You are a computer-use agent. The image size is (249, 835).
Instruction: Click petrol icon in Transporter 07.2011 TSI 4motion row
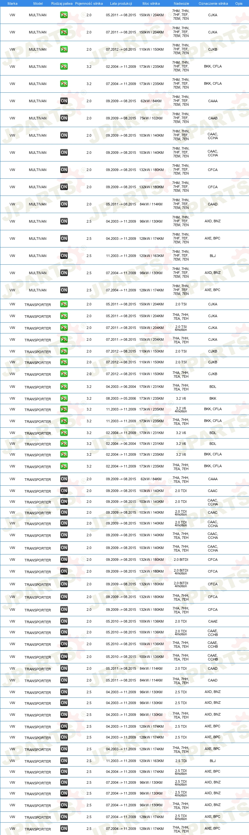pyautogui.click(x=64, y=328)
